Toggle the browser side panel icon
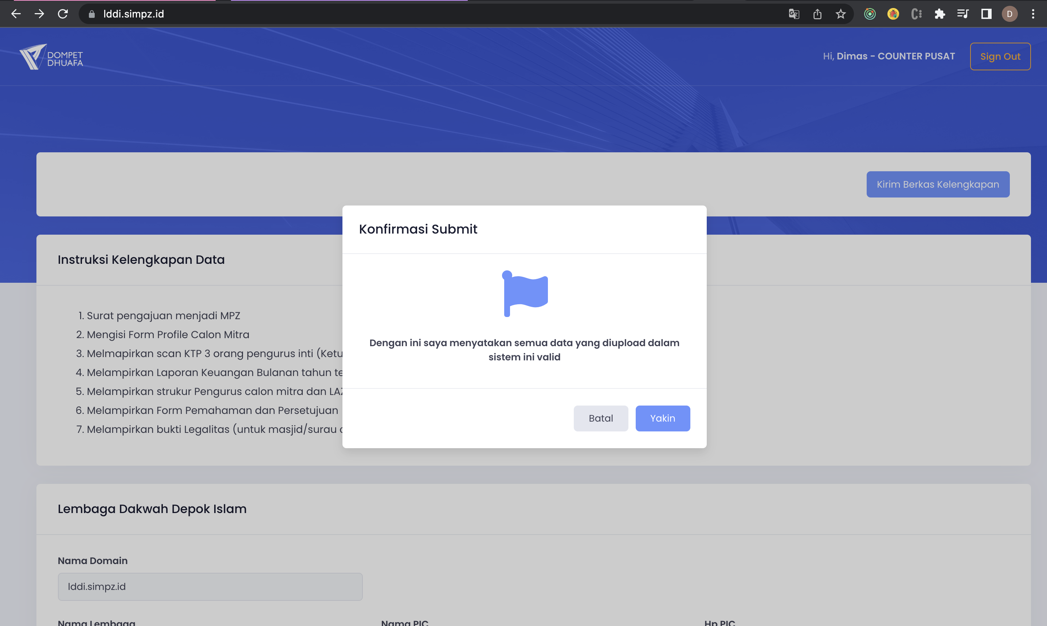The height and width of the screenshot is (626, 1047). pos(986,14)
